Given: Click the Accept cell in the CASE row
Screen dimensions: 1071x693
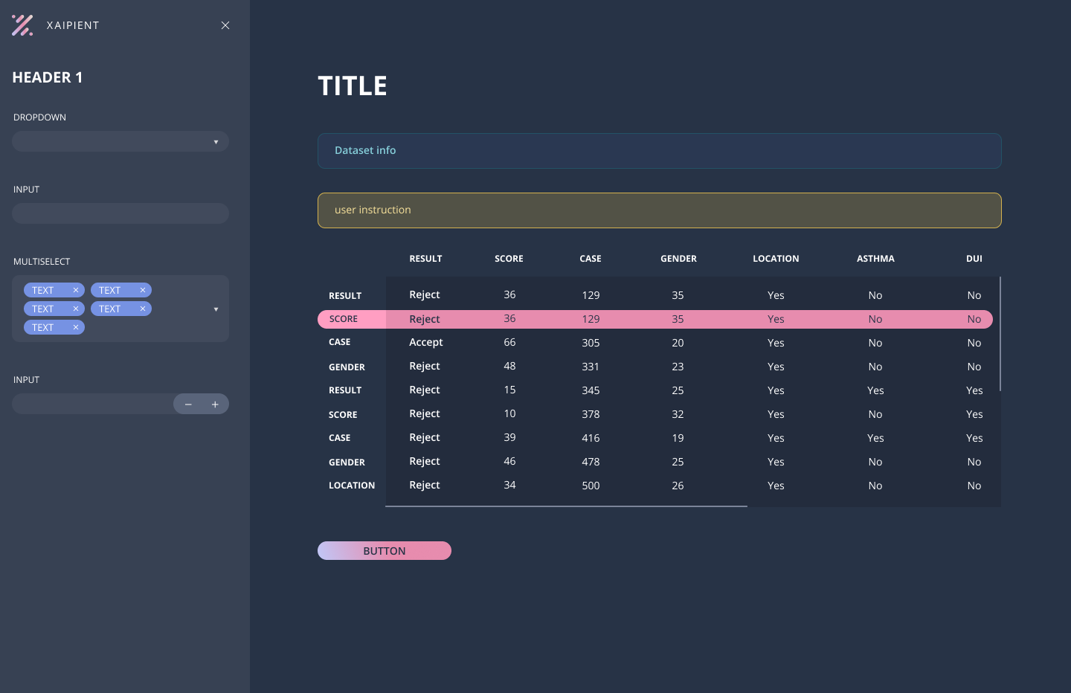Looking at the screenshot, I should click(x=425, y=342).
